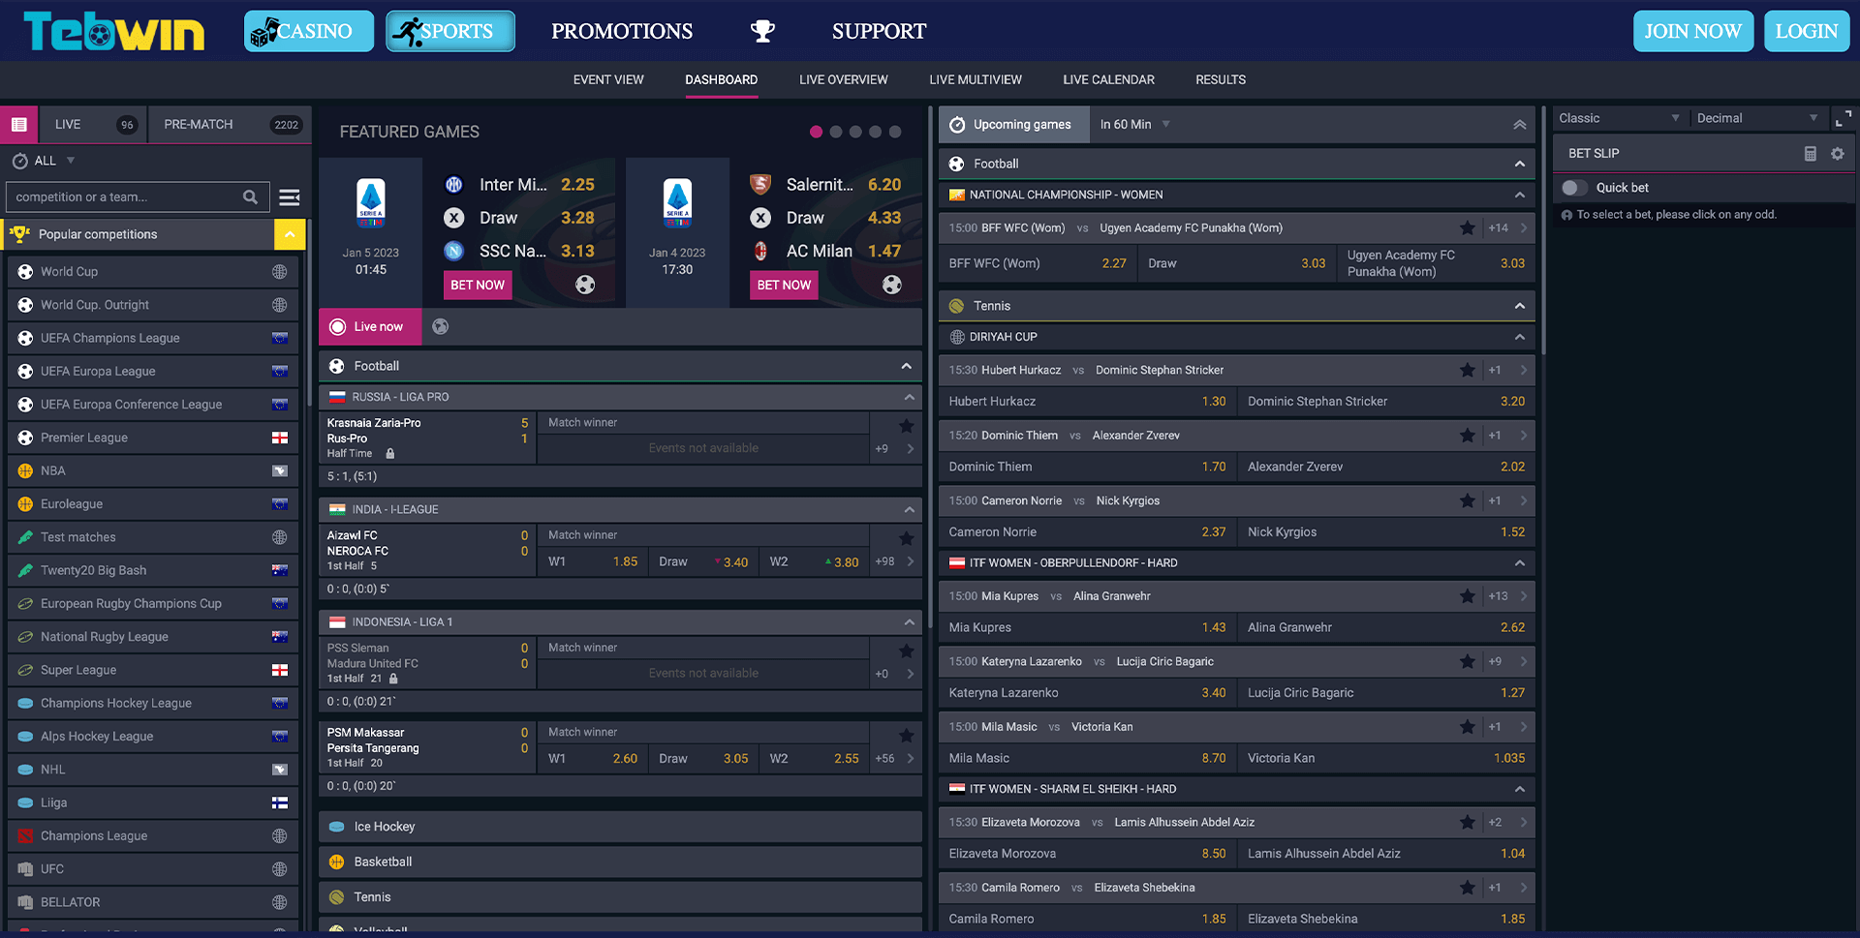Screen dimensions: 1860x938
Task: Star the Morozova vs Abdel Aziz match
Action: coord(1467,822)
